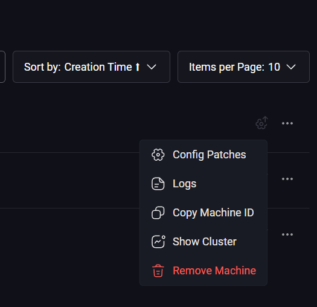Click the chevron next to Items per Page 10

[x=291, y=67]
